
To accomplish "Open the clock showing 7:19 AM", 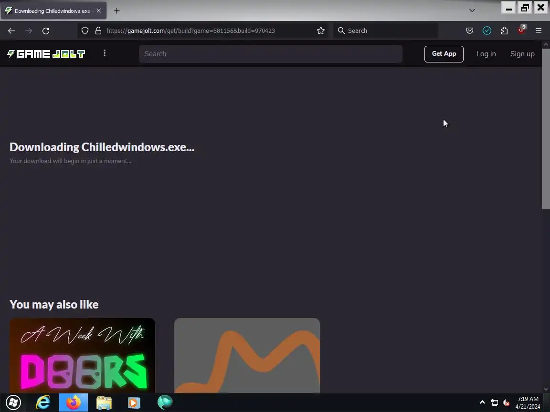I will 528,403.
